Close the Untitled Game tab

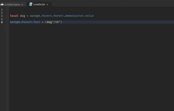[22, 5]
